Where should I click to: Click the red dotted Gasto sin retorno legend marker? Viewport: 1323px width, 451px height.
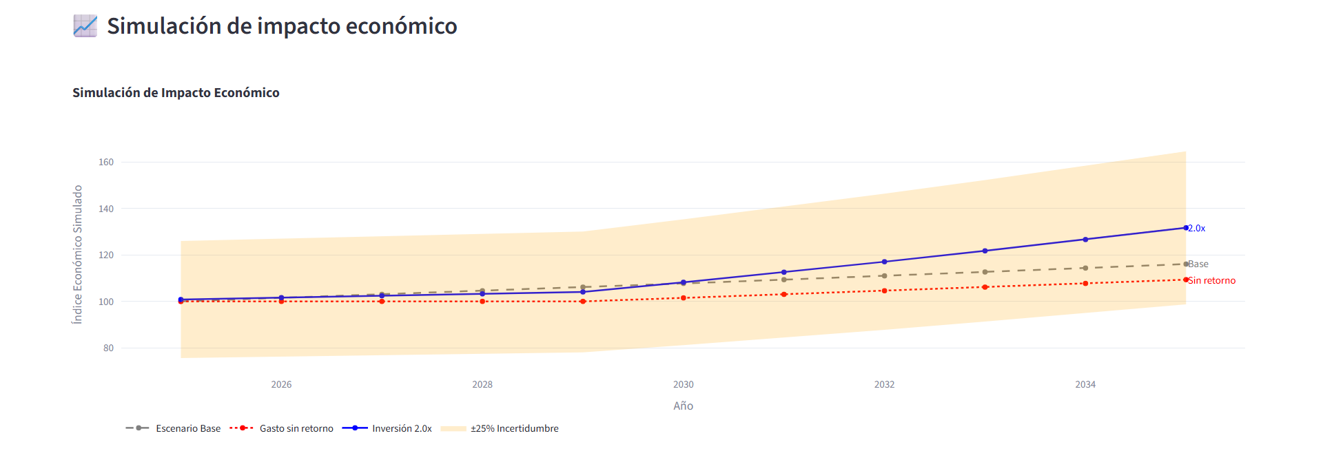242,428
